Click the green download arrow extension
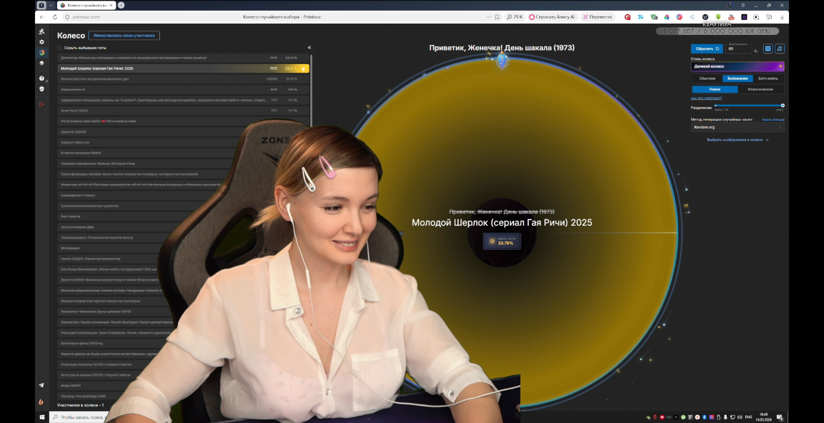 click(718, 17)
